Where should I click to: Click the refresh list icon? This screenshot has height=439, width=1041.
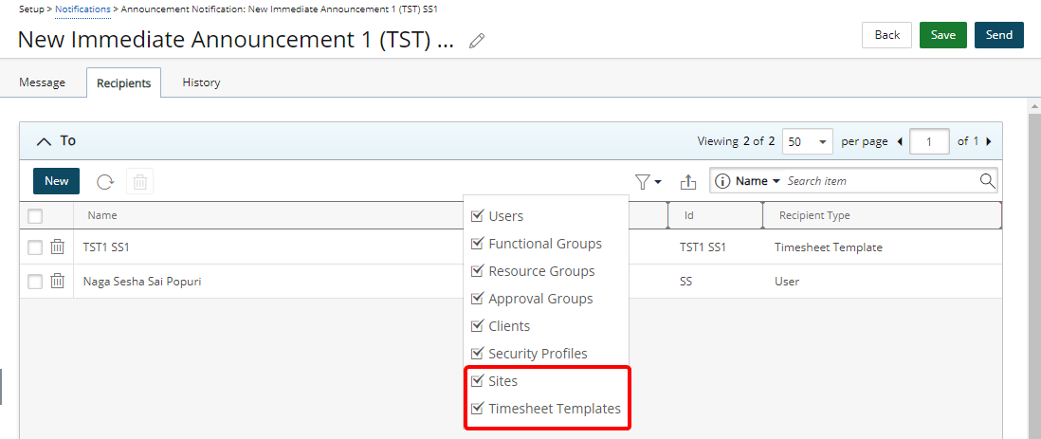105,181
